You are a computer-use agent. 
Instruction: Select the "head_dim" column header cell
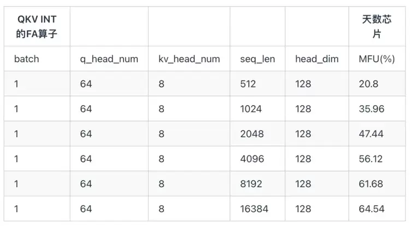point(317,59)
